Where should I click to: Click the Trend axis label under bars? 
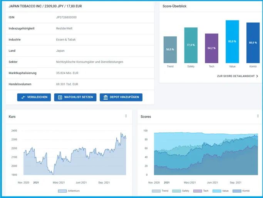coord(170,66)
